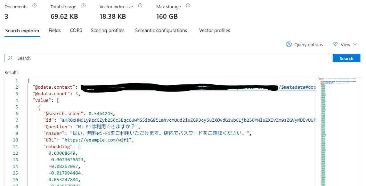366x186 pixels.
Task: Click the Query options gear icon
Action: tap(289, 45)
